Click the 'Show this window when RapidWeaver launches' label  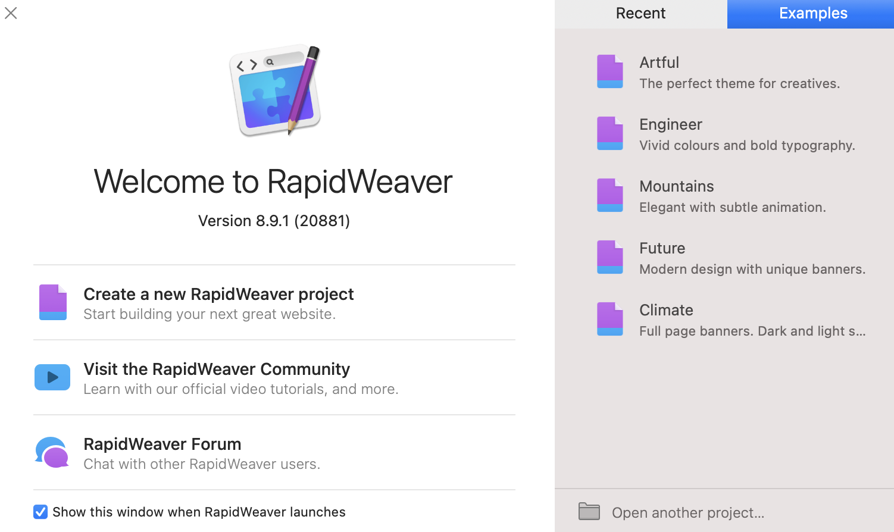tap(199, 512)
